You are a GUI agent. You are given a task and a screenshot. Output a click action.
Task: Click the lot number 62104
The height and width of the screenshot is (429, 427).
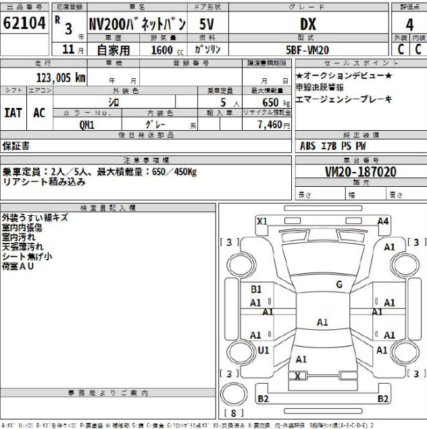[x=25, y=24]
